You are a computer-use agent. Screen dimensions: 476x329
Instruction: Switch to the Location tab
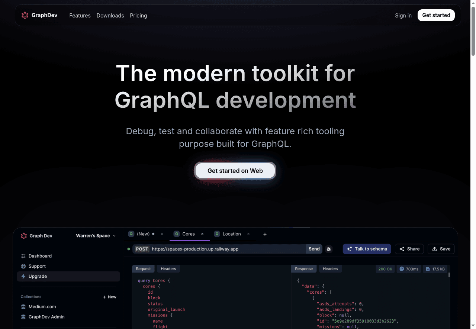(x=231, y=234)
